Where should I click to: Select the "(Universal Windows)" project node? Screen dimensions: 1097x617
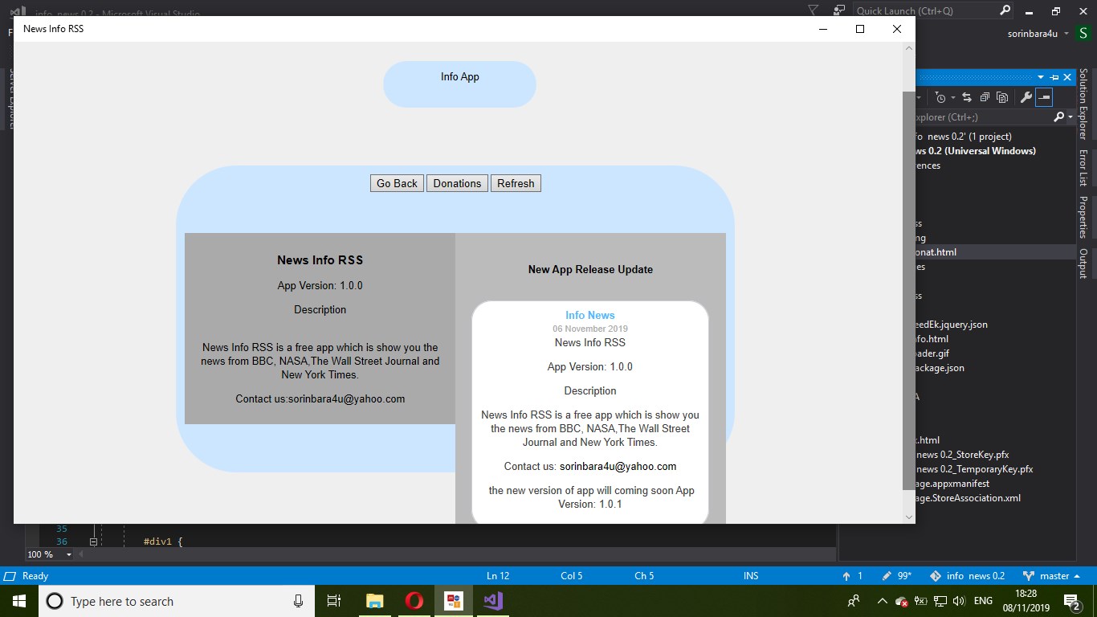[x=976, y=151]
